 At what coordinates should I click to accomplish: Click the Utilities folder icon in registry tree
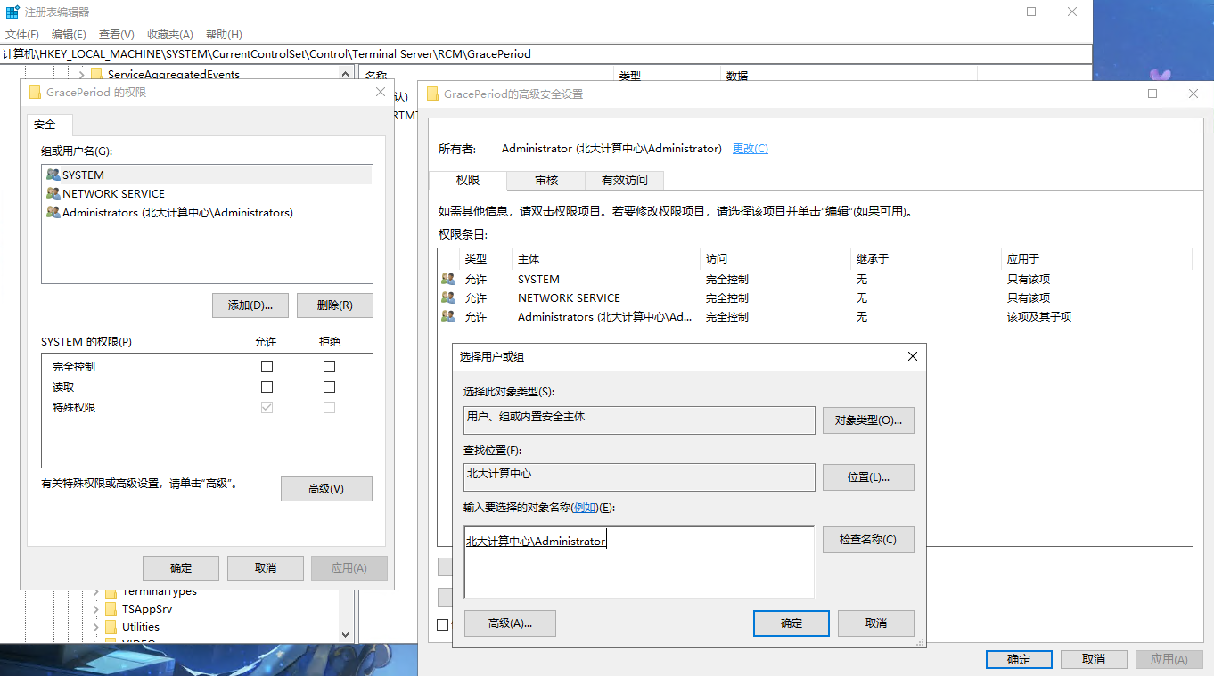[111, 627]
